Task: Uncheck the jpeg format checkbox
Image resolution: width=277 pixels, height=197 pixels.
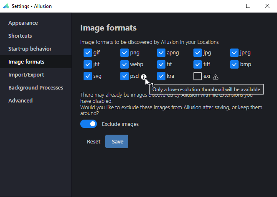Action: click(x=234, y=53)
